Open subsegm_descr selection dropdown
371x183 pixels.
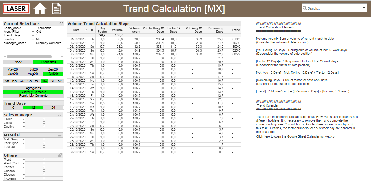33,43
